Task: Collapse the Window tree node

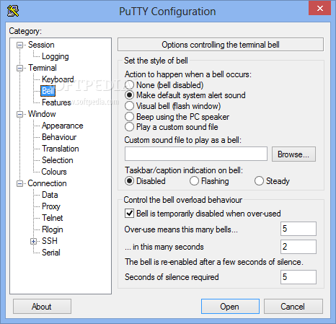Action: coord(19,114)
